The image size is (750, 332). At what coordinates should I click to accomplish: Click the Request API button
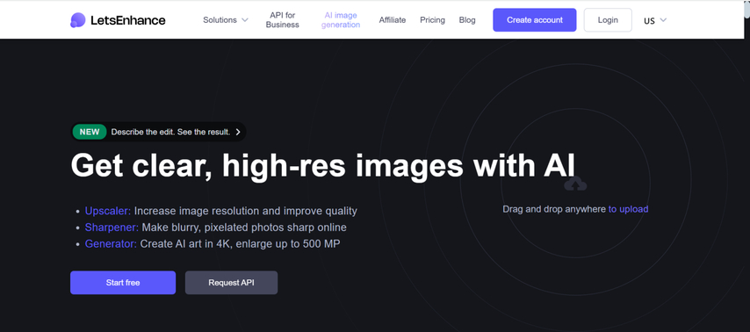[231, 283]
